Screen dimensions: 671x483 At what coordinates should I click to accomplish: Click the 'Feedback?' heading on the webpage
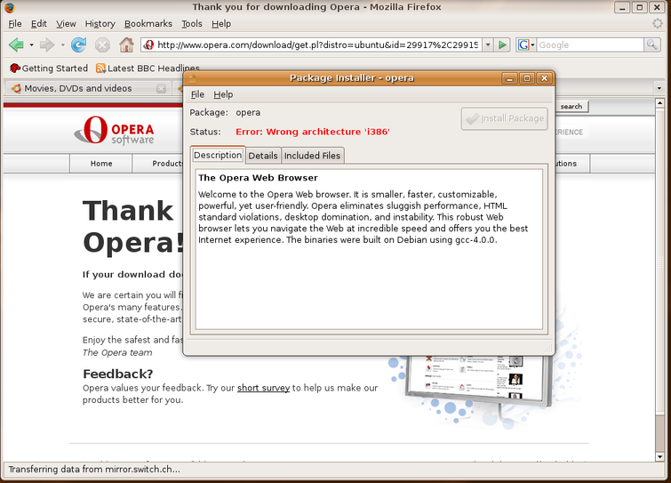click(117, 374)
